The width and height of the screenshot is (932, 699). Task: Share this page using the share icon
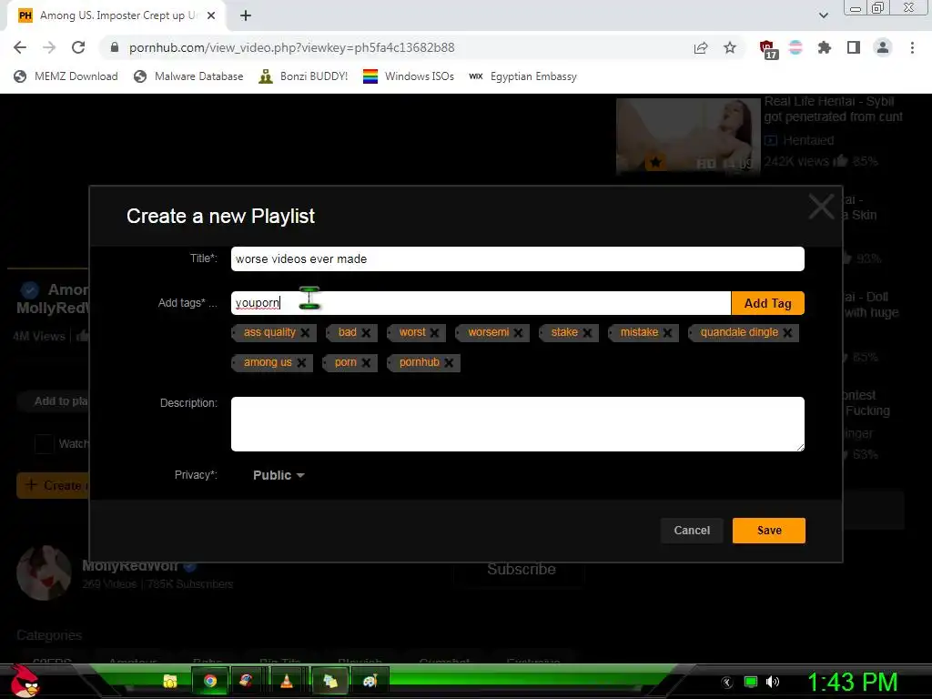(701, 47)
